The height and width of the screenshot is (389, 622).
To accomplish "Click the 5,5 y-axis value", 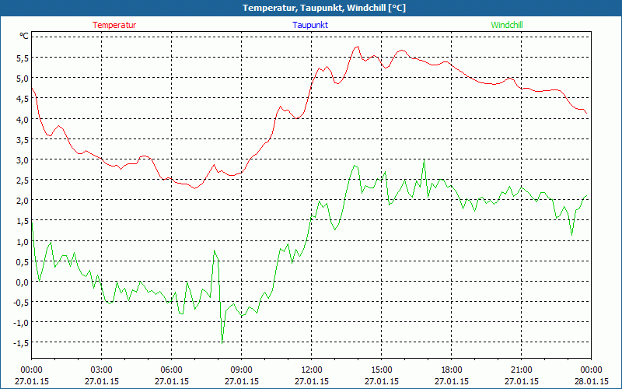I will point(23,58).
